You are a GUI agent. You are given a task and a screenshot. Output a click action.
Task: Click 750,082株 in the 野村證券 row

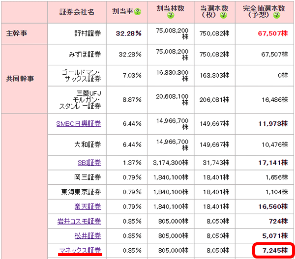pyautogui.click(x=214, y=33)
